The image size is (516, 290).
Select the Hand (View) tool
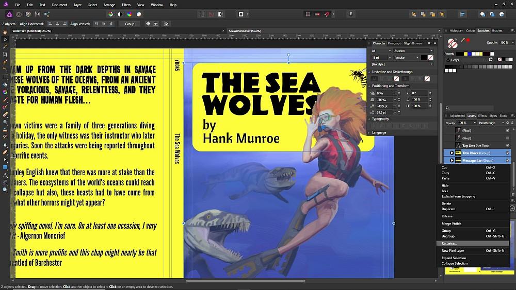tap(5, 32)
